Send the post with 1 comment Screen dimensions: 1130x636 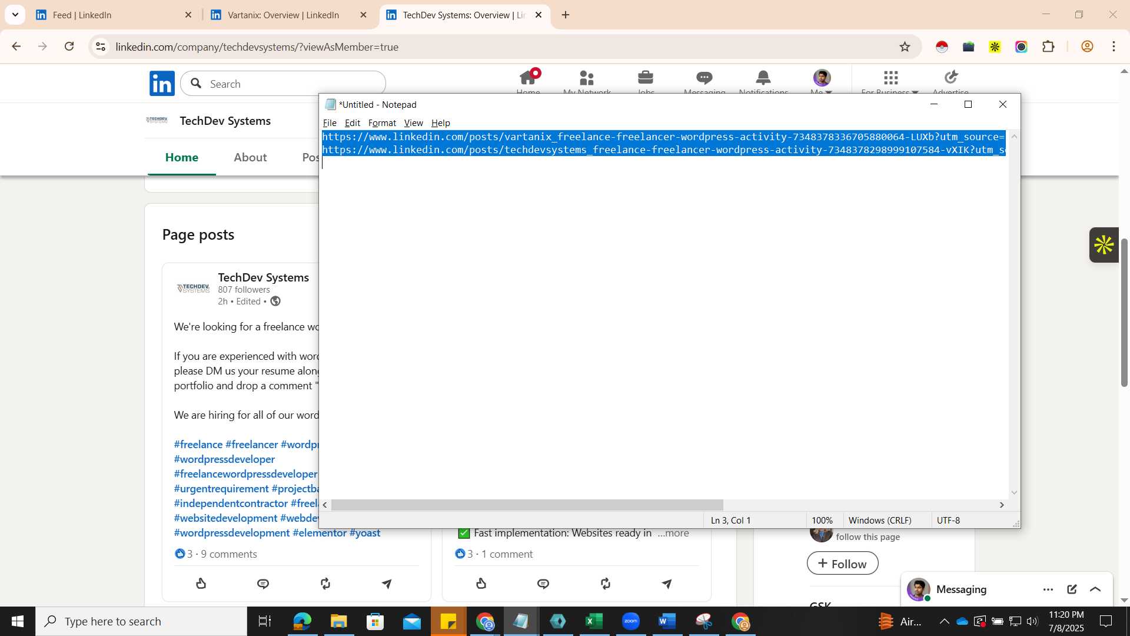[667, 584]
